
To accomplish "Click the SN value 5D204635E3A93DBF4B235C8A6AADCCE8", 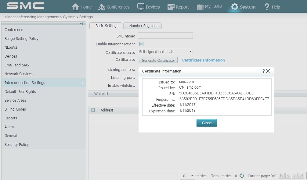I will (x=216, y=93).
